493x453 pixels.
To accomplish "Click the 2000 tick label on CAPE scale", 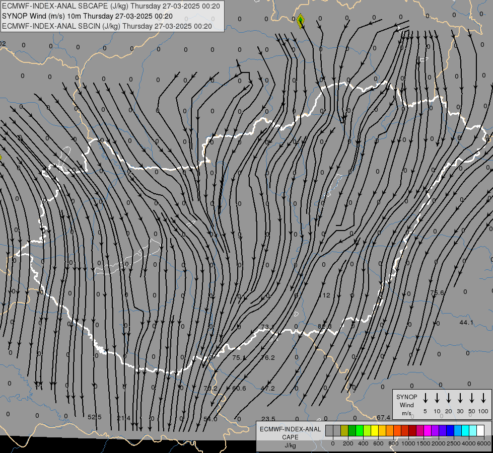I will (439, 443).
